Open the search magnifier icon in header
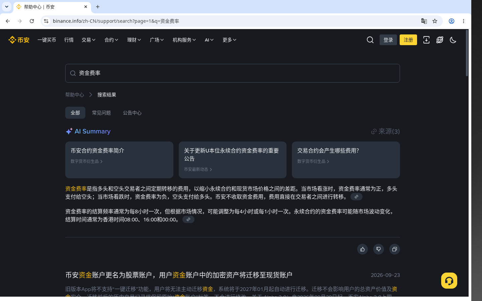Screen dimensions: 482x301 pyautogui.click(x=370, y=40)
